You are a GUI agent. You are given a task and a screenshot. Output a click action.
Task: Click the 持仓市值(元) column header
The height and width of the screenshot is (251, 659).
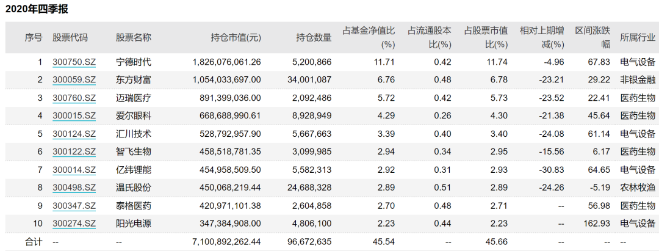tap(236, 37)
